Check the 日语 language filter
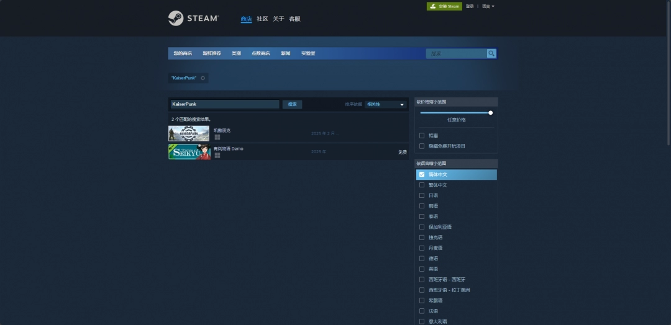671x325 pixels. [x=422, y=195]
